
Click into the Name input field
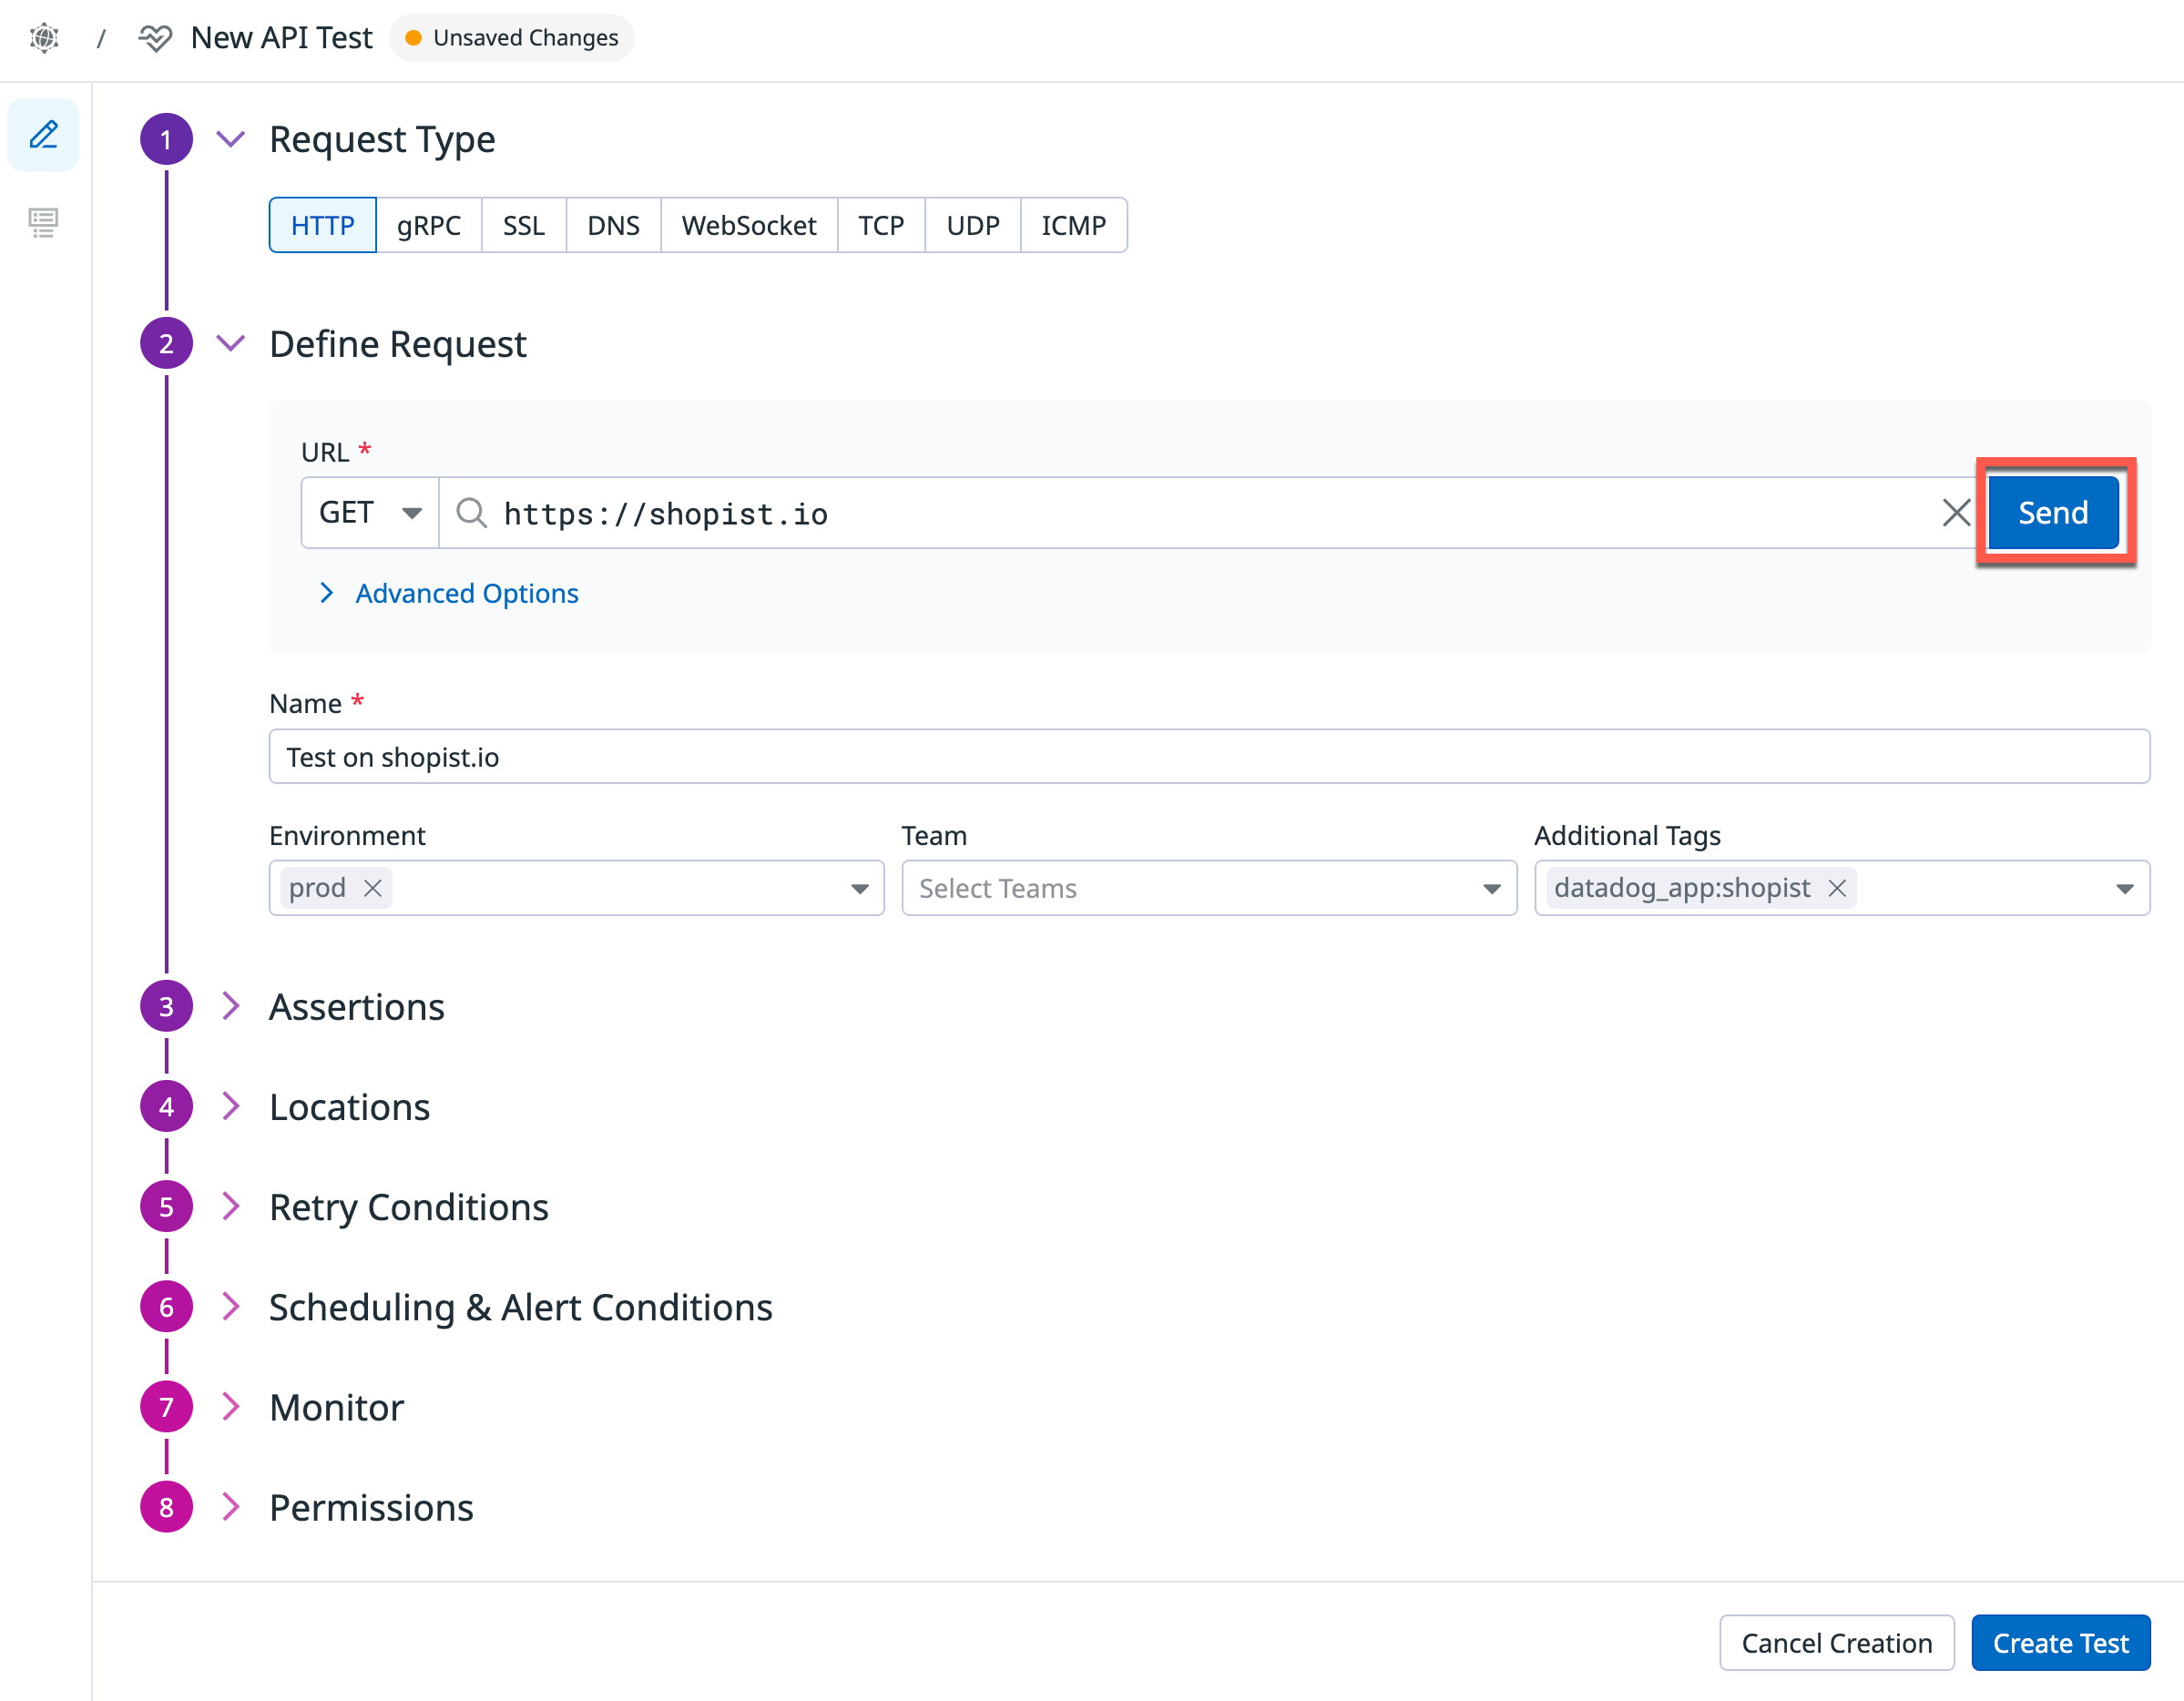pos(1208,757)
